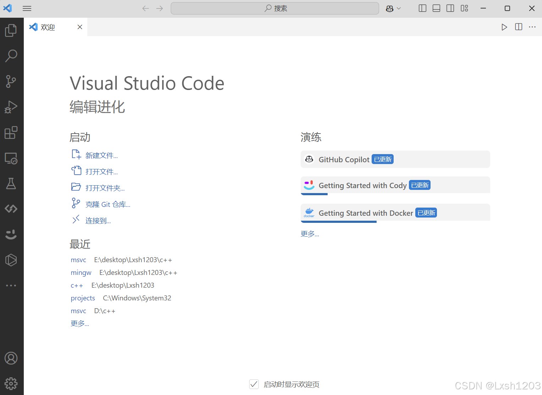542x395 pixels.
Task: Open Customize Layout options
Action: pos(464,9)
